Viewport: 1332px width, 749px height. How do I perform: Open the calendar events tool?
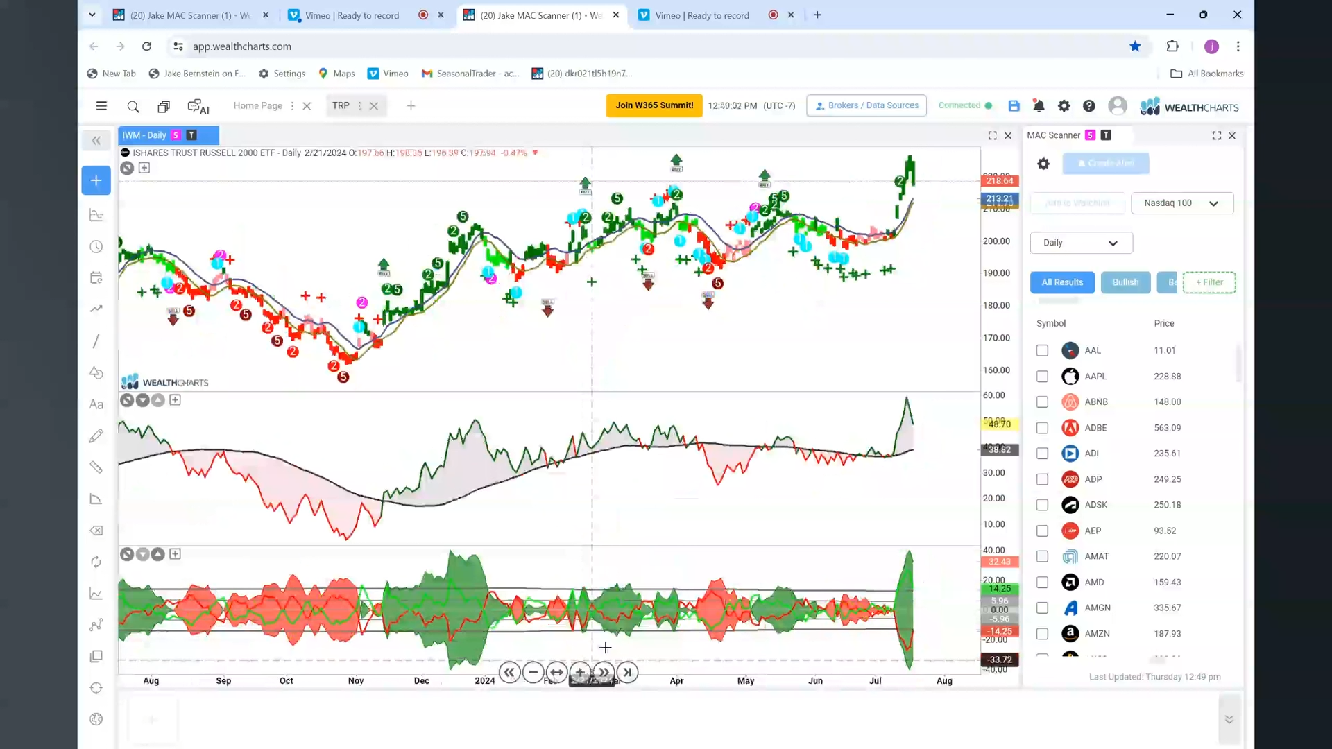point(96,278)
